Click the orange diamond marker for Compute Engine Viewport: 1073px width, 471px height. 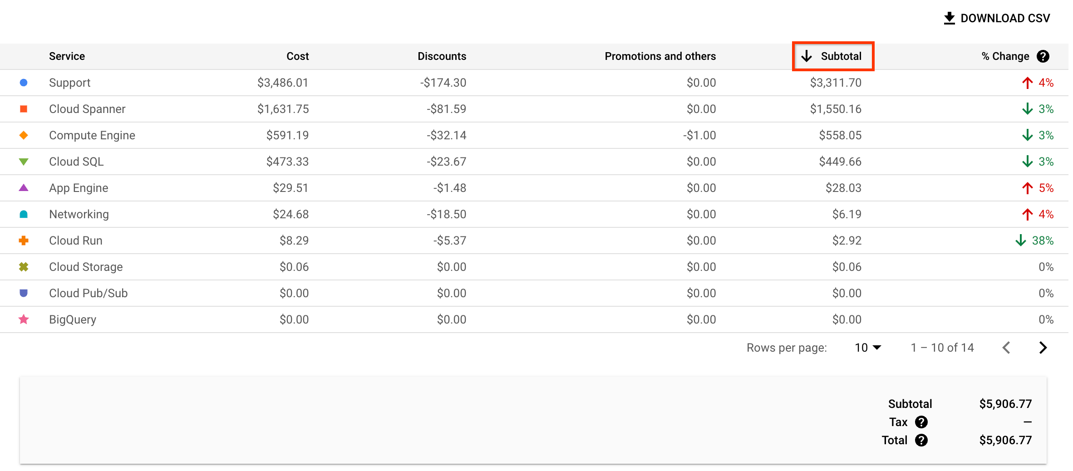click(24, 135)
